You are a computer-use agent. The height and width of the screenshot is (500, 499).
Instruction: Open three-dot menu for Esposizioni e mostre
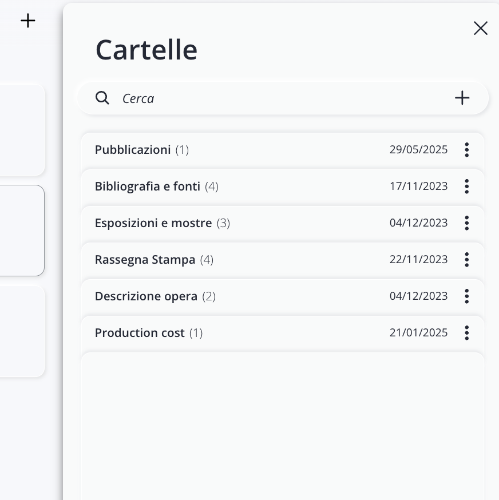[467, 223]
